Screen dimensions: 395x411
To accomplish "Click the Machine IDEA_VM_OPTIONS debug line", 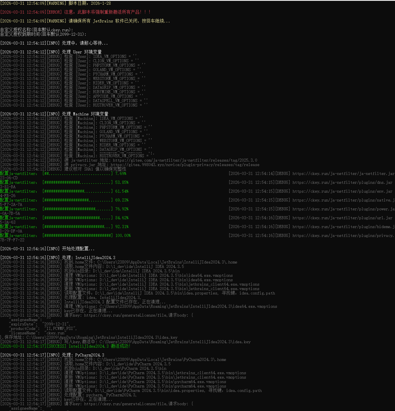I will [72, 118].
